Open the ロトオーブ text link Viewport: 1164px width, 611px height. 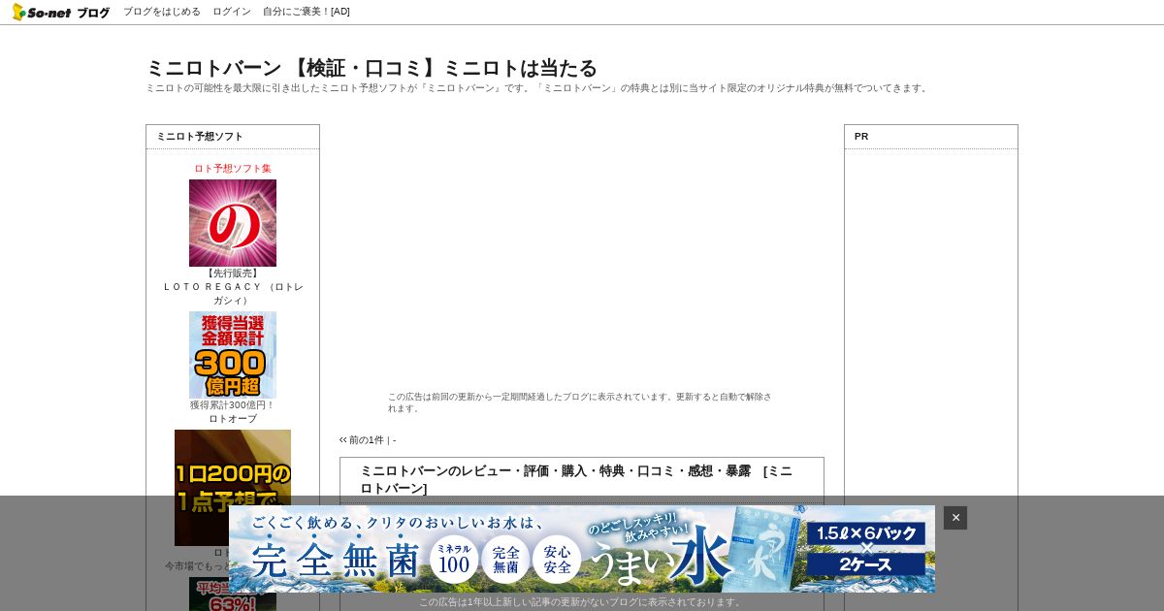pos(233,419)
